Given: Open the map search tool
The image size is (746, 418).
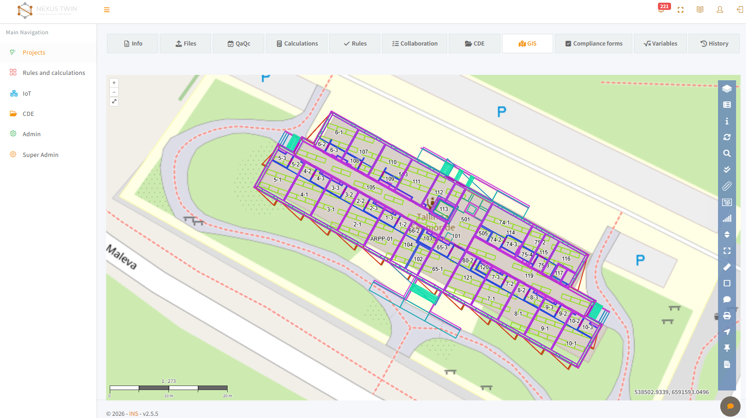Looking at the screenshot, I should (x=727, y=153).
